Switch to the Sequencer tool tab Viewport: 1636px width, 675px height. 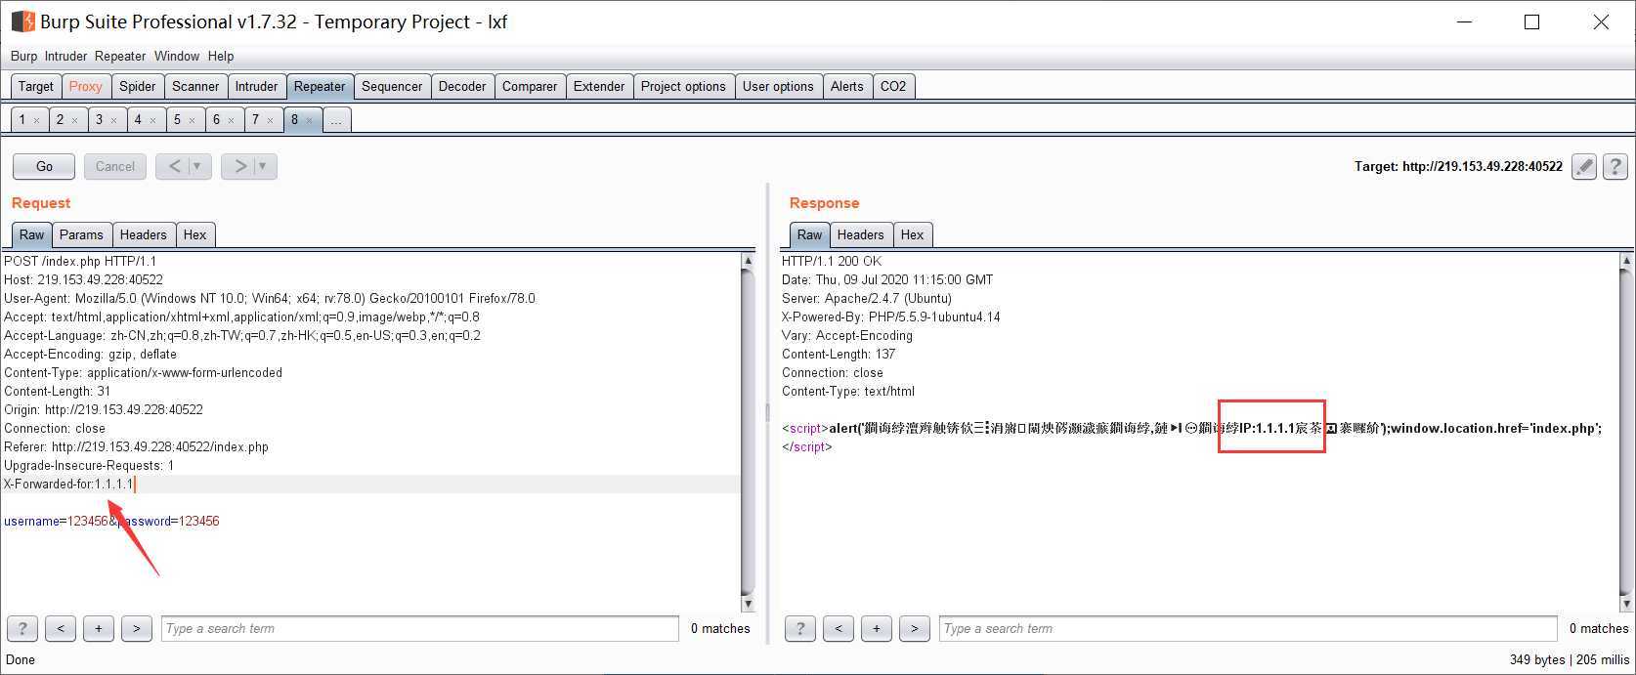click(392, 86)
